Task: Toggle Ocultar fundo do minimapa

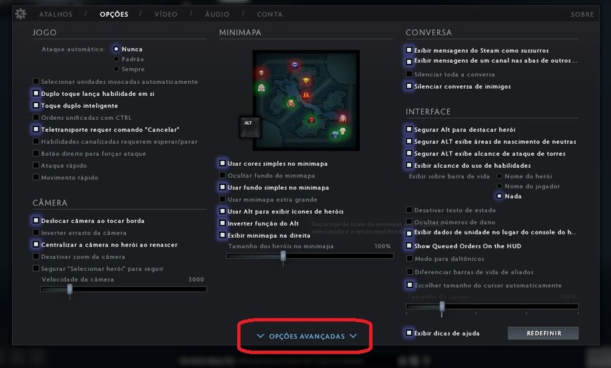Action: 222,175
